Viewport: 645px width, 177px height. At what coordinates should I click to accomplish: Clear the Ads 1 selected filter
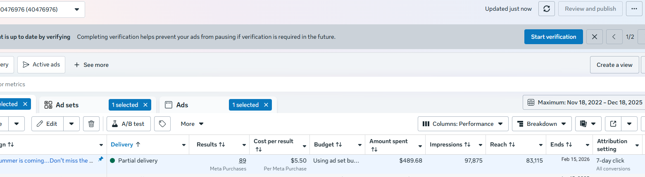(x=266, y=105)
